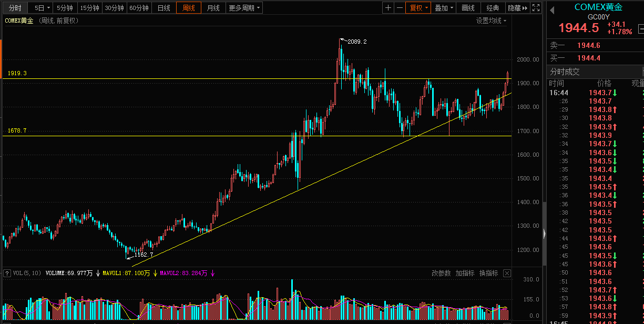
Task: Select the 1678.7 horizontal line label
Action: [17, 130]
